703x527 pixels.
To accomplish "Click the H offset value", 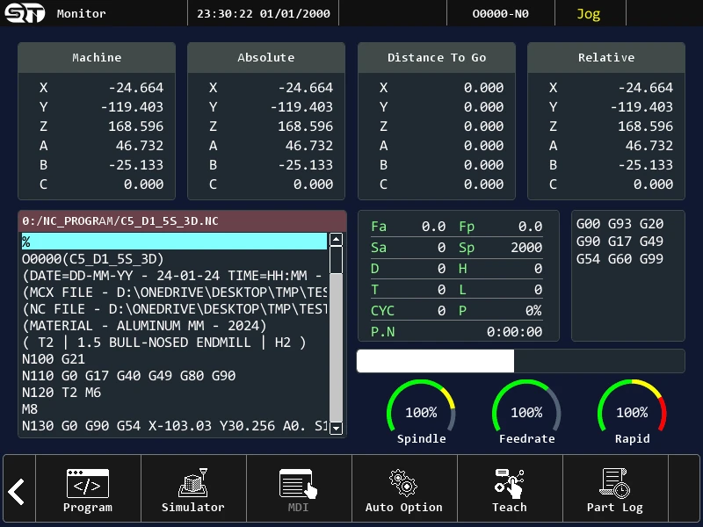I will [538, 269].
